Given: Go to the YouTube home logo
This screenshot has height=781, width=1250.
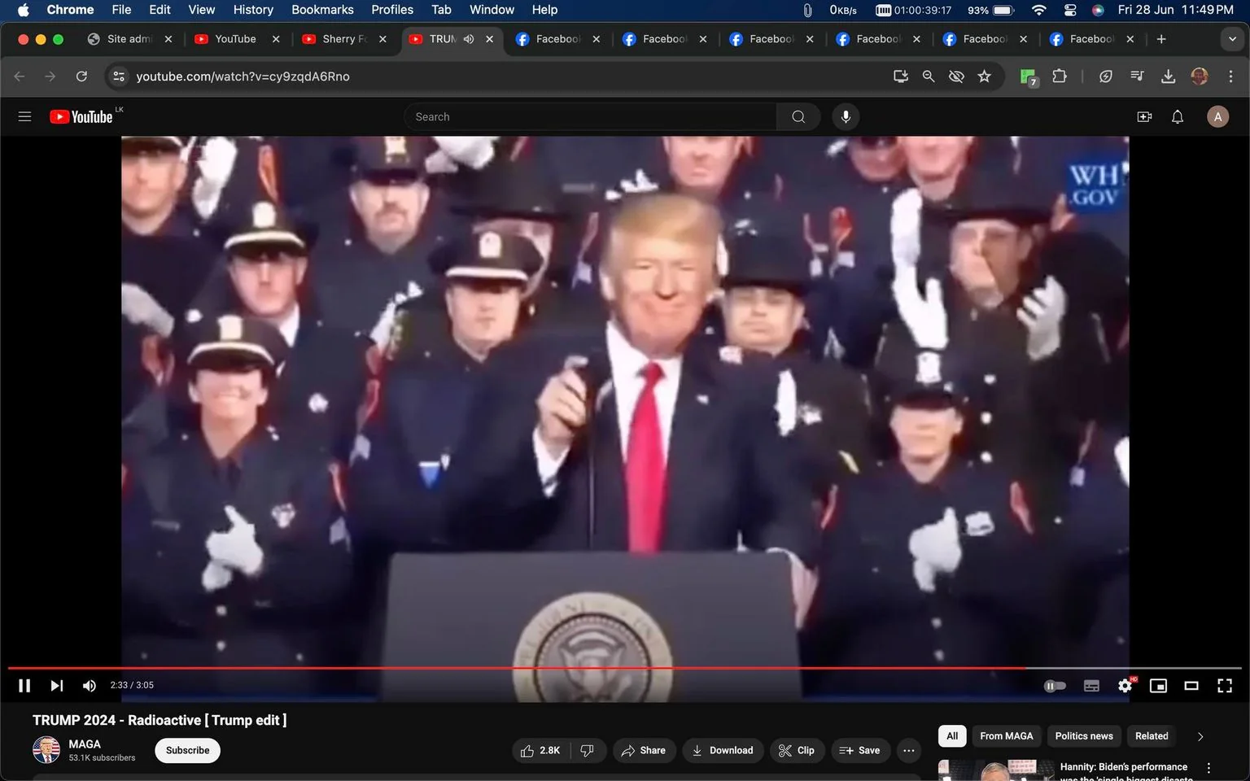Looking at the screenshot, I should [81, 116].
